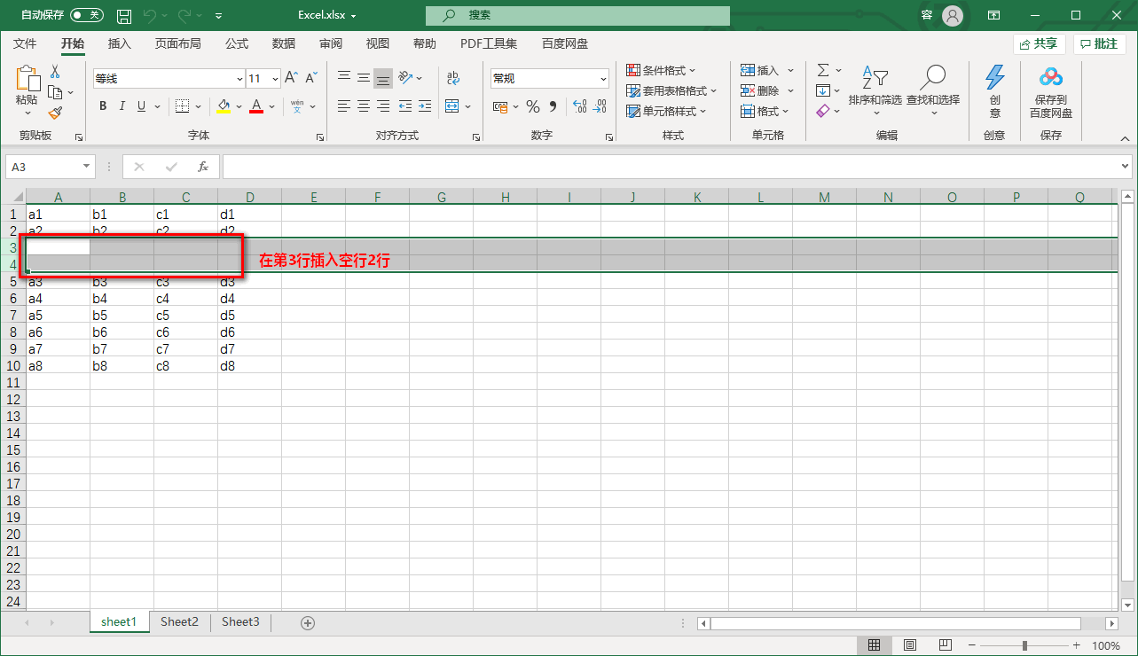Image resolution: width=1138 pixels, height=656 pixels.
Task: Click the AutoSum sigma icon
Action: click(823, 70)
